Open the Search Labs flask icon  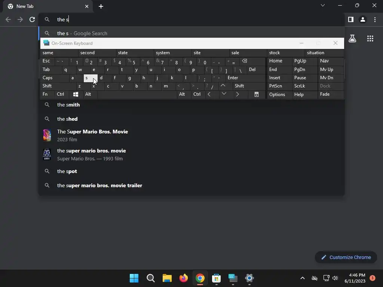pyautogui.click(x=352, y=38)
